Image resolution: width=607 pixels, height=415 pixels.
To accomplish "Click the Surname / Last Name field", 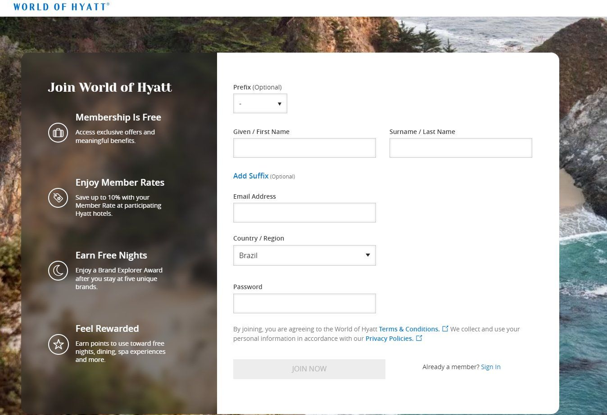I will 461,148.
